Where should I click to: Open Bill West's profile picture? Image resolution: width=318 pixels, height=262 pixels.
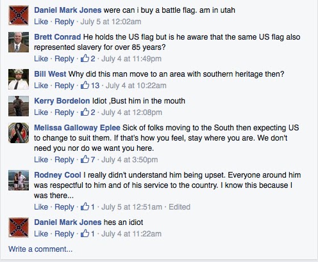pyautogui.click(x=19, y=79)
